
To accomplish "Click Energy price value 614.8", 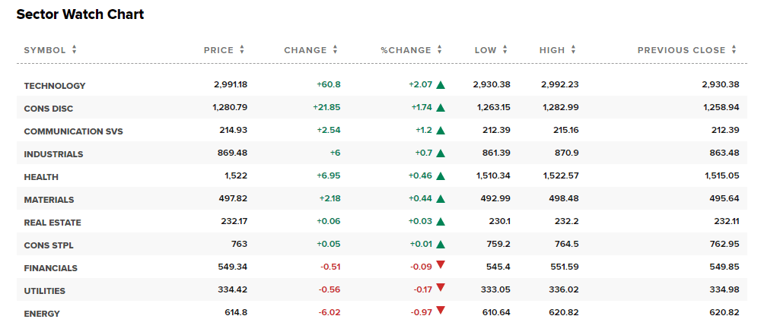I will tap(233, 314).
